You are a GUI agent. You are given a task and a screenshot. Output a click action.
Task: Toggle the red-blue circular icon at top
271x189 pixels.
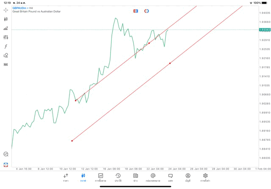click(147, 11)
